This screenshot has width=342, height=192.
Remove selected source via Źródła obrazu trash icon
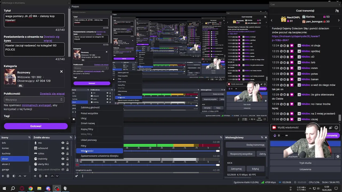[x=40, y=176]
